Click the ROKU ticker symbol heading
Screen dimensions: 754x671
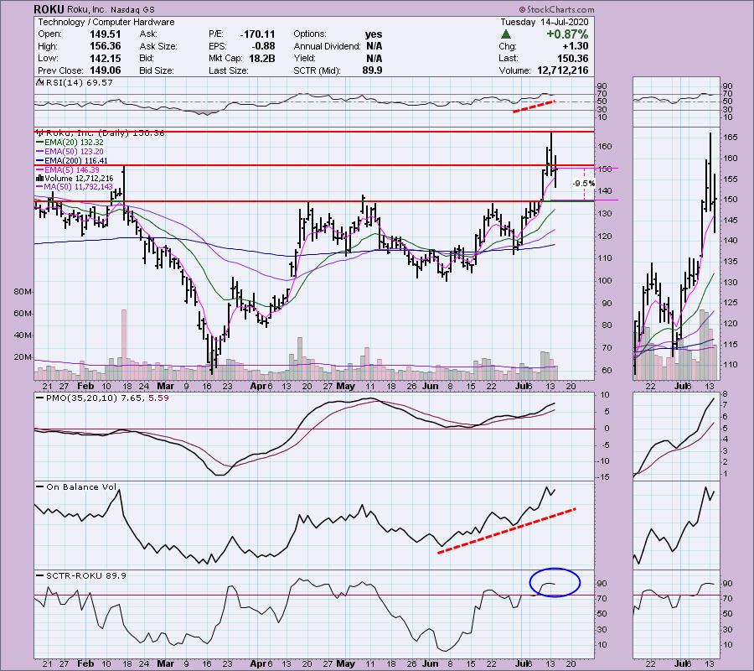pyautogui.click(x=49, y=9)
